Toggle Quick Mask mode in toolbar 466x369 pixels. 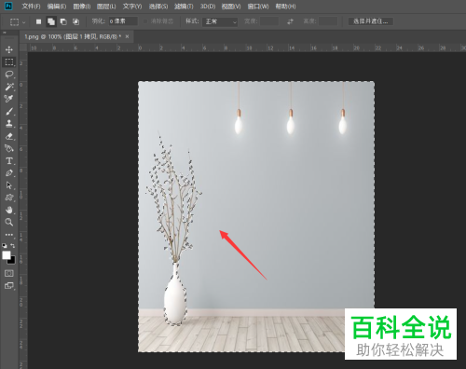(9, 273)
